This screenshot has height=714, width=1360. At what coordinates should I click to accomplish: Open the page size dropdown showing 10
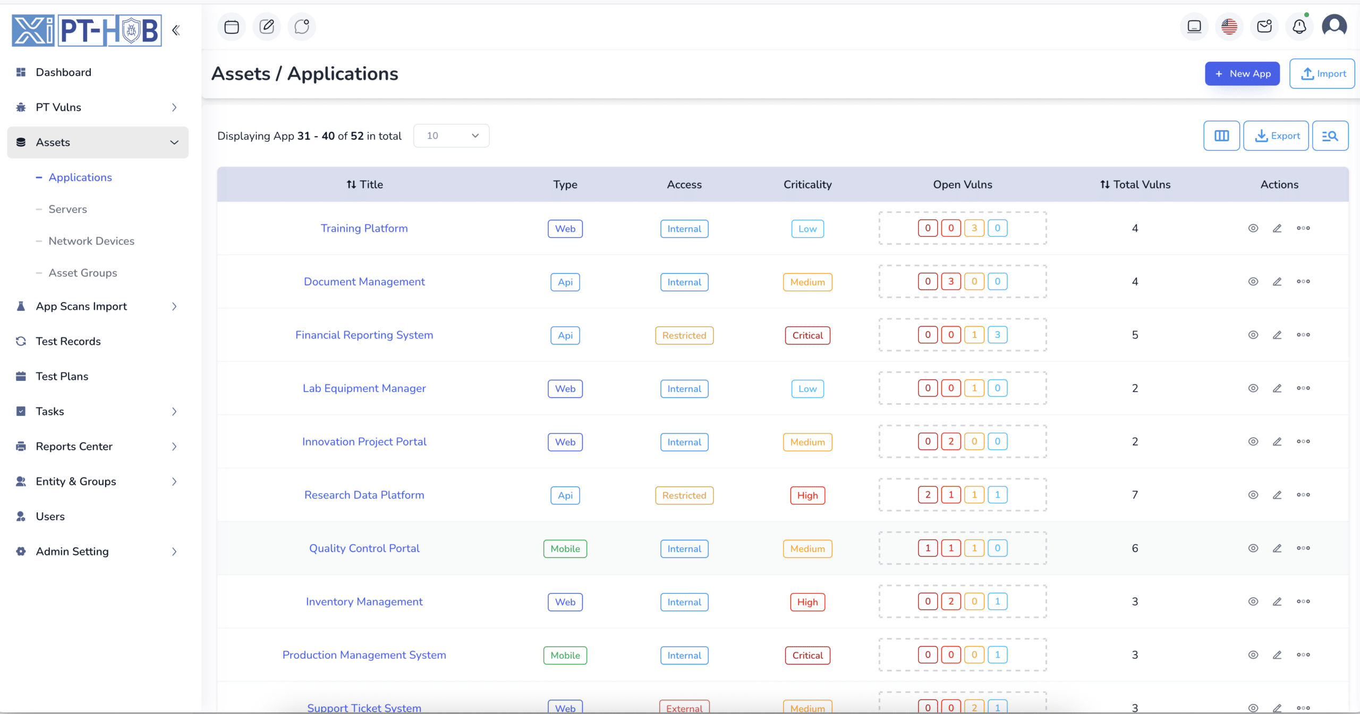[x=452, y=136]
